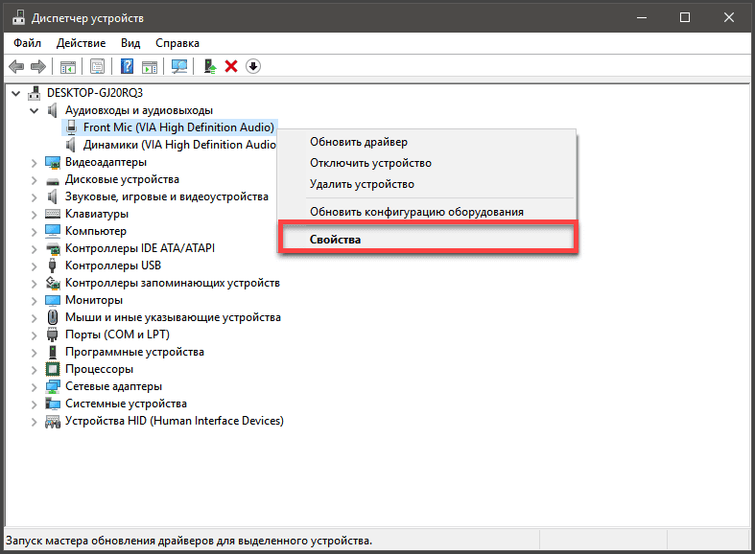Collapse the Аудиовходы и аудиовыходы category
The image size is (755, 554).
pyautogui.click(x=35, y=110)
